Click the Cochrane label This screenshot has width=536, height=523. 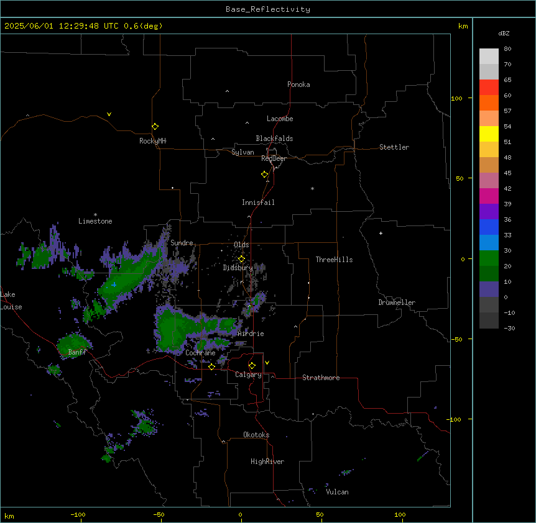(x=200, y=353)
